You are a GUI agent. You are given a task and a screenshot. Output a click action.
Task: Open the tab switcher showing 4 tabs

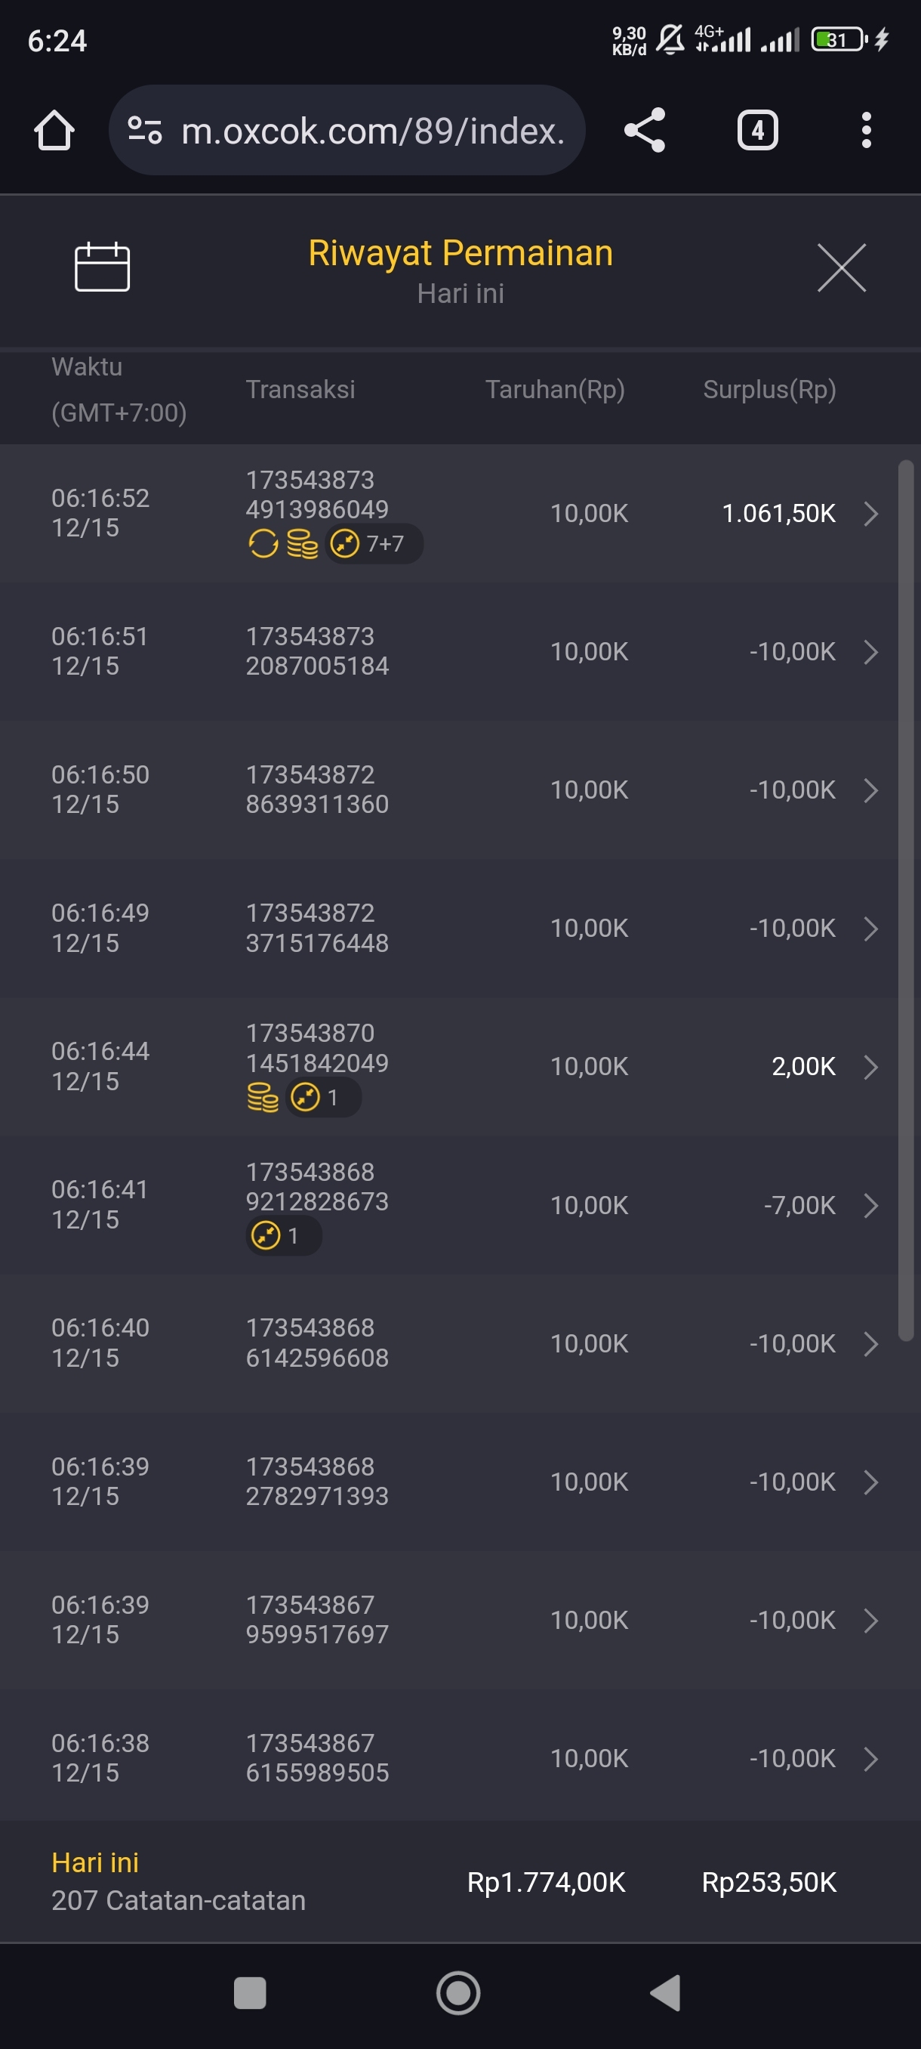tap(756, 131)
